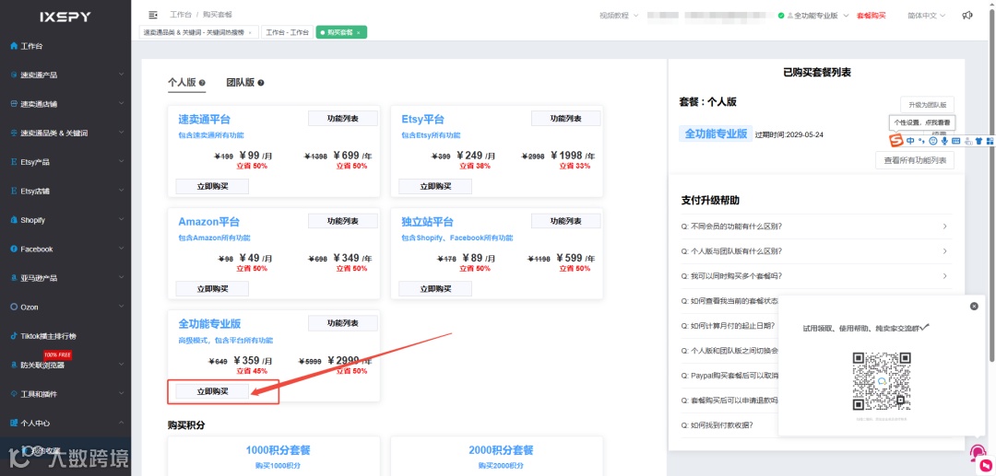Expand FAQ 个人版与团队版有什么区别
This screenshot has height=476, width=996.
[x=816, y=251]
